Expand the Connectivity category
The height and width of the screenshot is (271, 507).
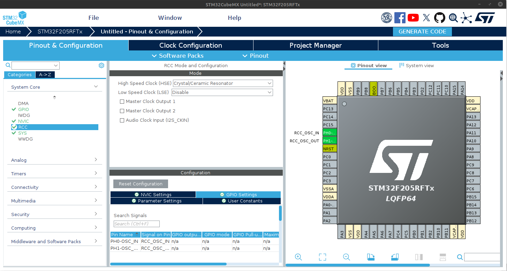click(54, 187)
